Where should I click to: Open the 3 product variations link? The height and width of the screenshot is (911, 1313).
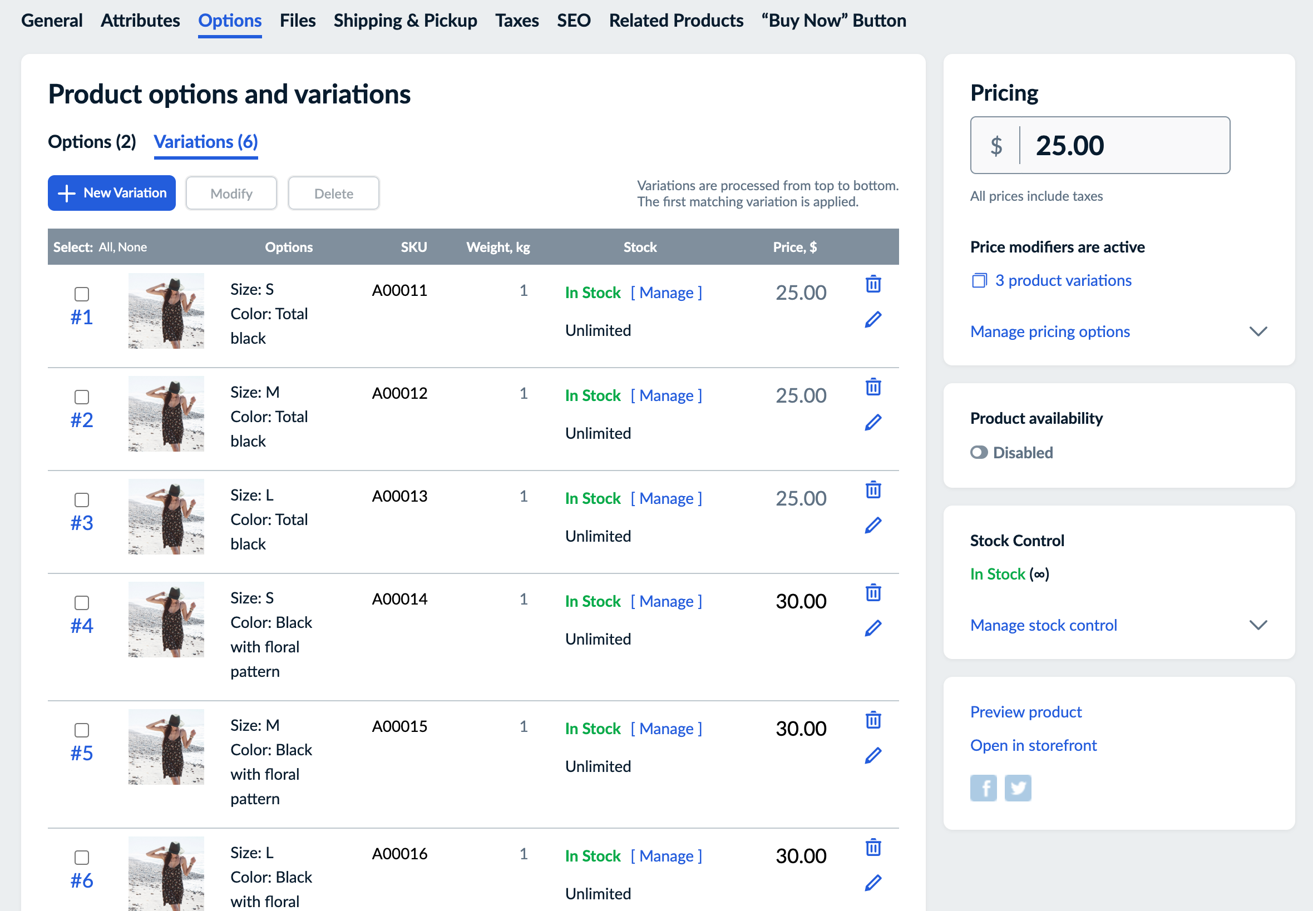1063,280
